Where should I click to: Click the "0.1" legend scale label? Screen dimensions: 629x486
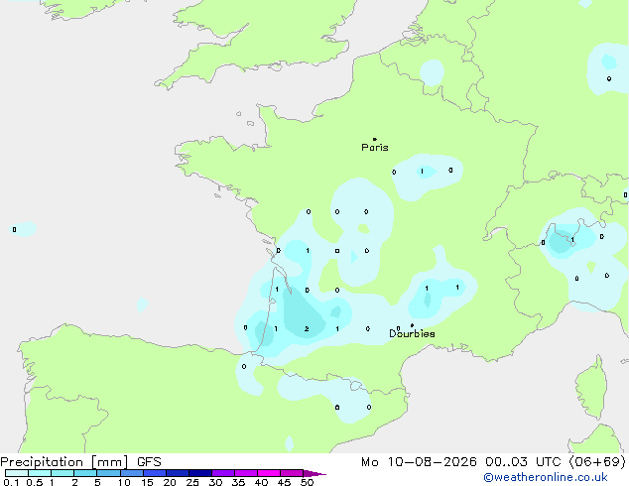click(11, 482)
